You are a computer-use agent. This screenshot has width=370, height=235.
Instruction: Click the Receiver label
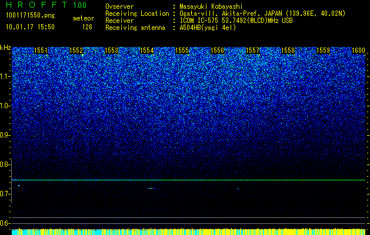click(x=119, y=21)
